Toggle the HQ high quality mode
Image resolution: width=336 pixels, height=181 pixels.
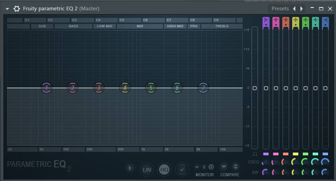pos(164,169)
